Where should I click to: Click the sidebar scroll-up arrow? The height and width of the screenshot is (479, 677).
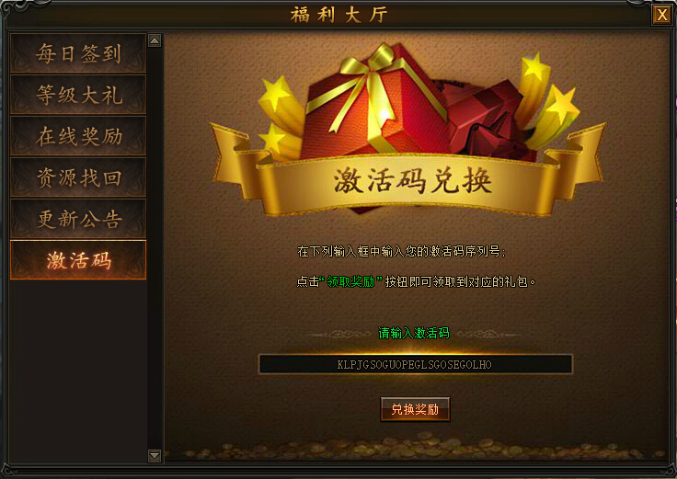coord(155,40)
